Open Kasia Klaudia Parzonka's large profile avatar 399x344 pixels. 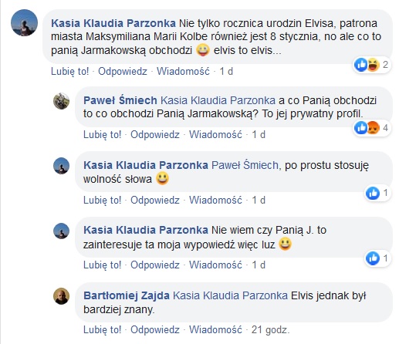24,22
